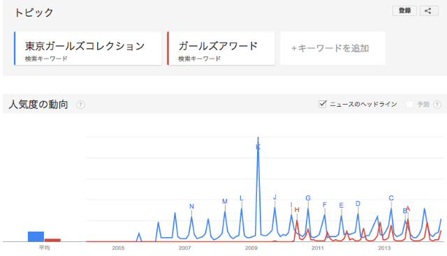The height and width of the screenshot is (256, 447).
Task: Uncheck the ニュースのヘッドライン checkbox
Action: (x=323, y=104)
